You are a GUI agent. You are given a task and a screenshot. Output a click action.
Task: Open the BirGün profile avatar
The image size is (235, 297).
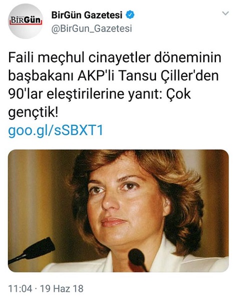pos(25,21)
